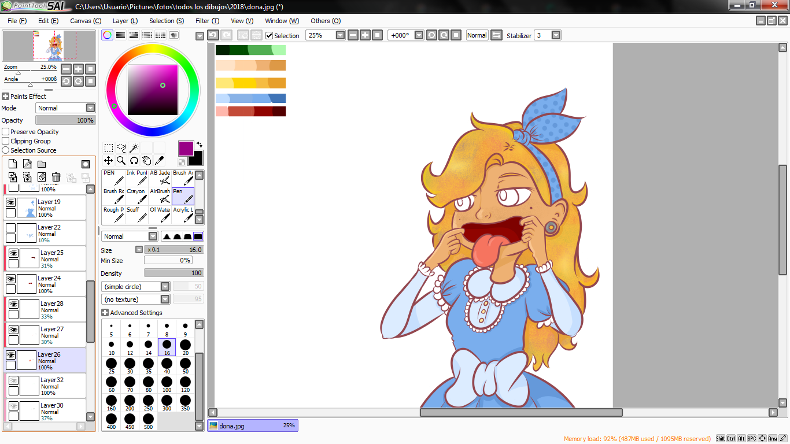Screen dimensions: 790x444
Task: Select the Magic Wand tool
Action: [134, 148]
